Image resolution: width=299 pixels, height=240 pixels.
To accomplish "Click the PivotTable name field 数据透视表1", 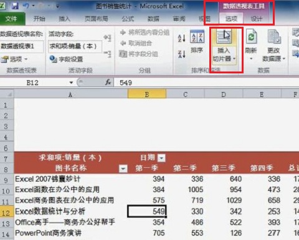I will (x=22, y=46).
